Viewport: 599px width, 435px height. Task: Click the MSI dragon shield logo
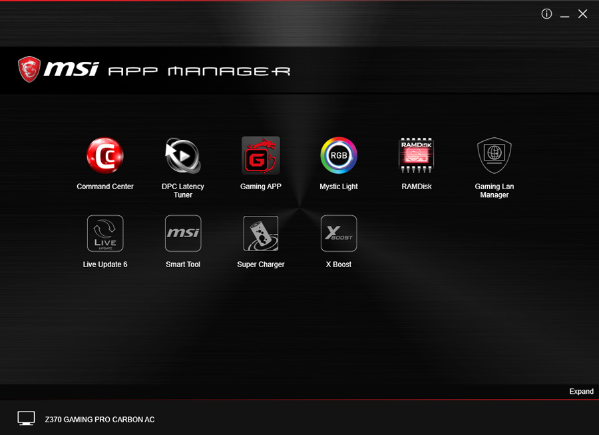coord(29,69)
